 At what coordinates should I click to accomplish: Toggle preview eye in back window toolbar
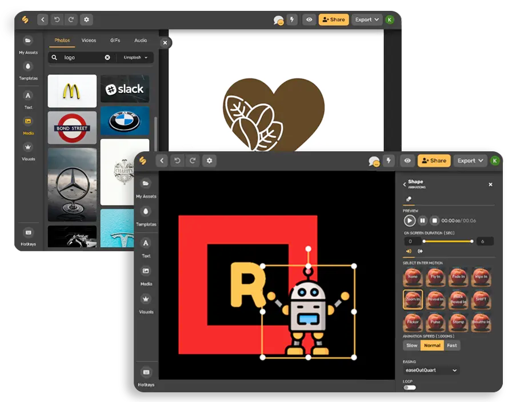click(x=309, y=20)
